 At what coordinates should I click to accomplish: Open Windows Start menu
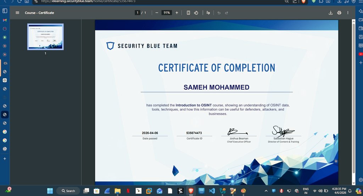pyautogui.click(x=50, y=191)
